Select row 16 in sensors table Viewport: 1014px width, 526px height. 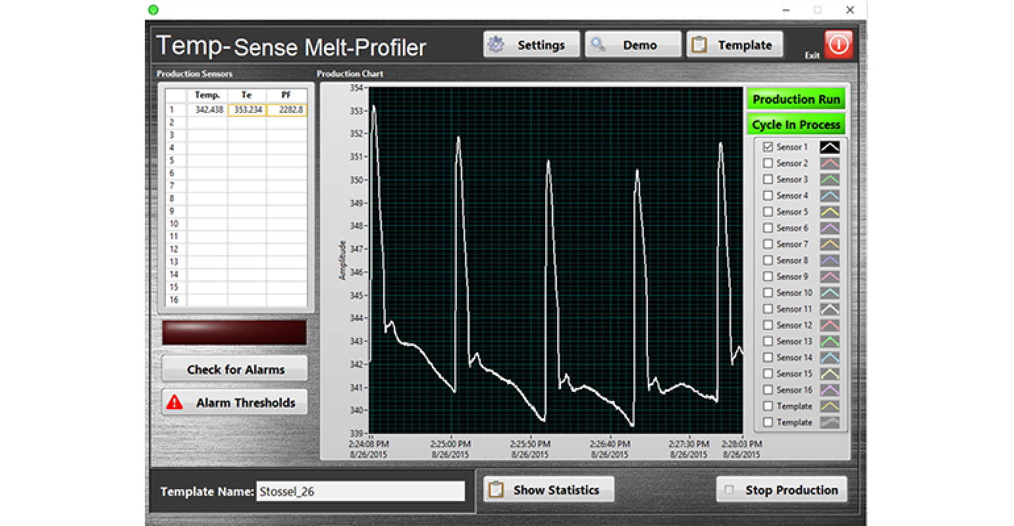236,300
